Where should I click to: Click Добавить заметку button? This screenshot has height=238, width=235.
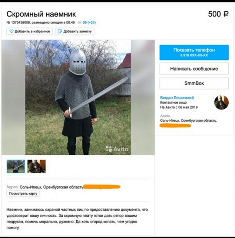75,32
